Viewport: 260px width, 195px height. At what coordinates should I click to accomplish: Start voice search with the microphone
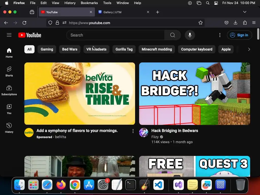click(x=190, y=35)
